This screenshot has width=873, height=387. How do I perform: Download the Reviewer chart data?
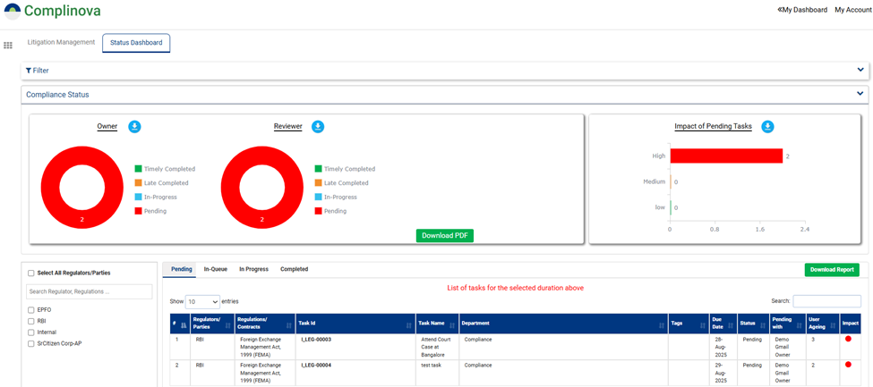pos(318,127)
